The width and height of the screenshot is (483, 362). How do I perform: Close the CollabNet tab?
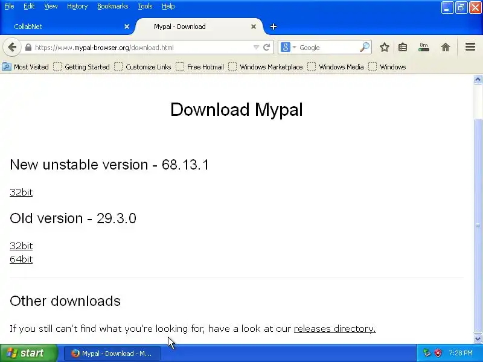tap(127, 27)
